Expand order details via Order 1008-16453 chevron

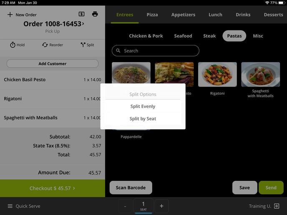coord(83,24)
